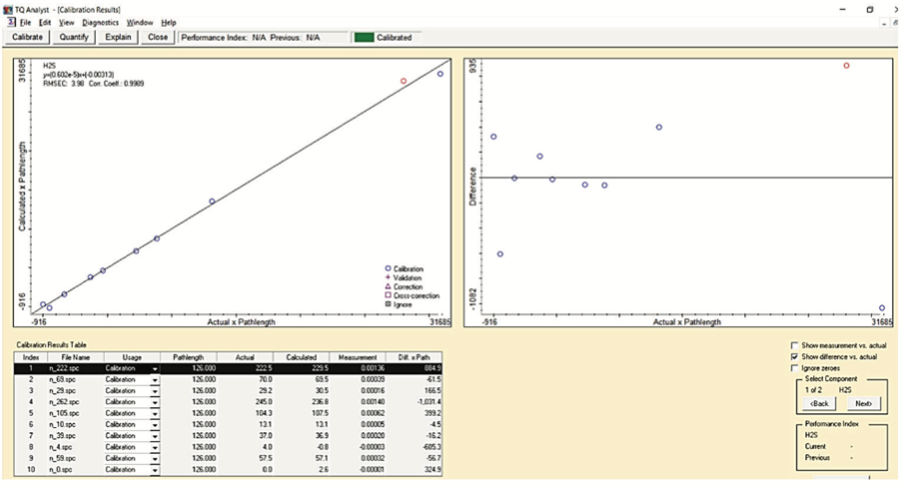This screenshot has width=903, height=485.
Task: Select the n_0.spc file name cell
Action: pyautogui.click(x=76, y=470)
